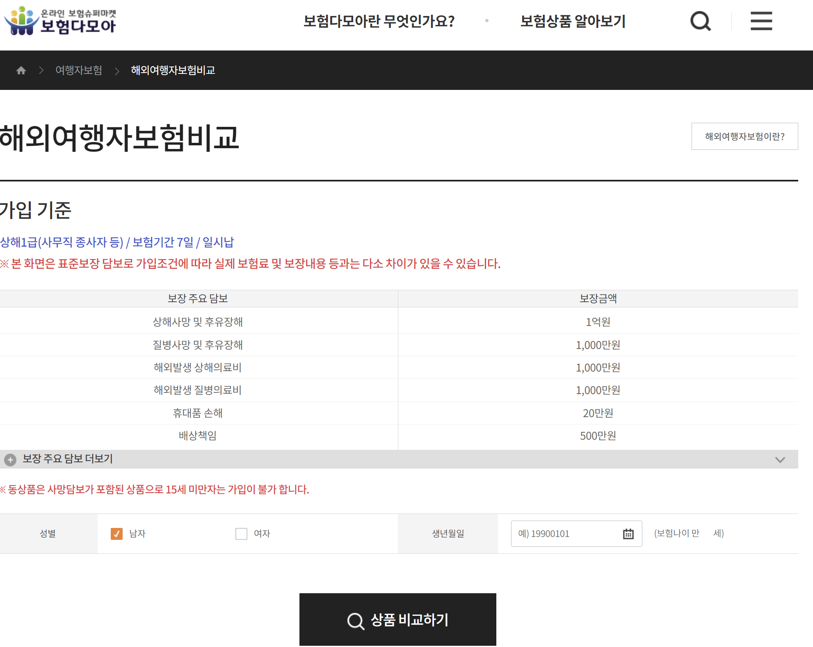Viewport: 813px width, 647px height.
Task: Check the 남자 gender checkbox
Action: [x=116, y=534]
